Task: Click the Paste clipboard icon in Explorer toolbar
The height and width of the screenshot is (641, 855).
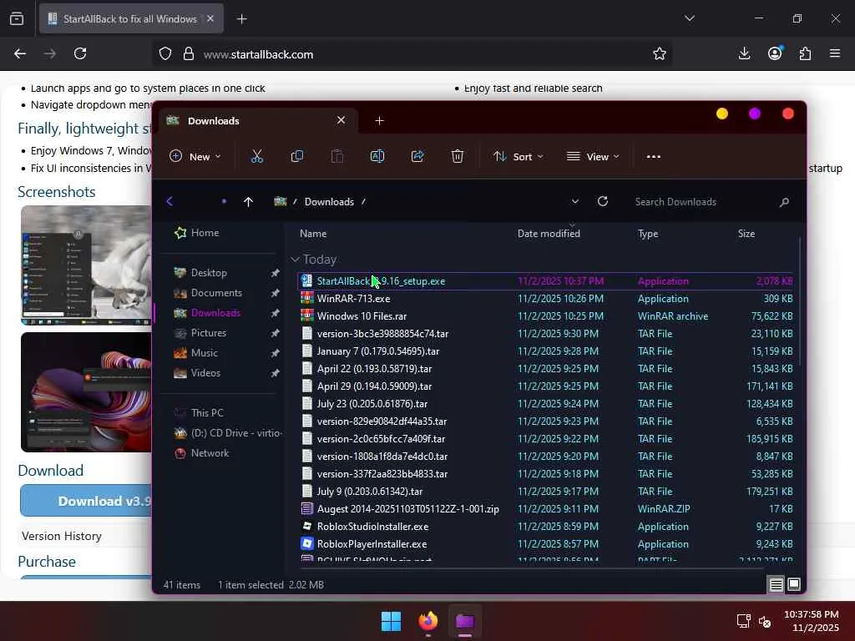Action: click(x=337, y=156)
